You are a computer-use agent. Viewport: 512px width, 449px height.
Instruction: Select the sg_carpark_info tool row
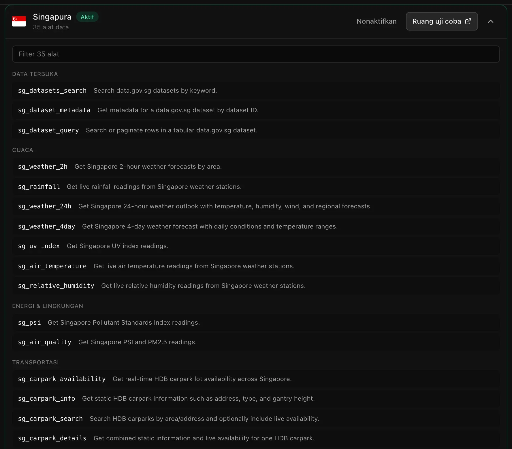[x=256, y=399]
